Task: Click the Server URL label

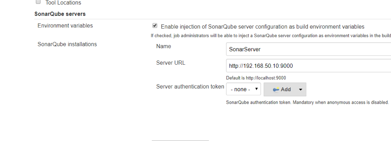Action: point(170,63)
